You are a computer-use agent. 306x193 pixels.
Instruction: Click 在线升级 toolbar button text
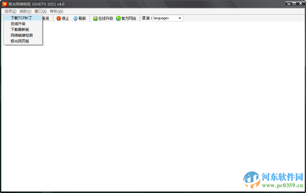[x=106, y=18]
